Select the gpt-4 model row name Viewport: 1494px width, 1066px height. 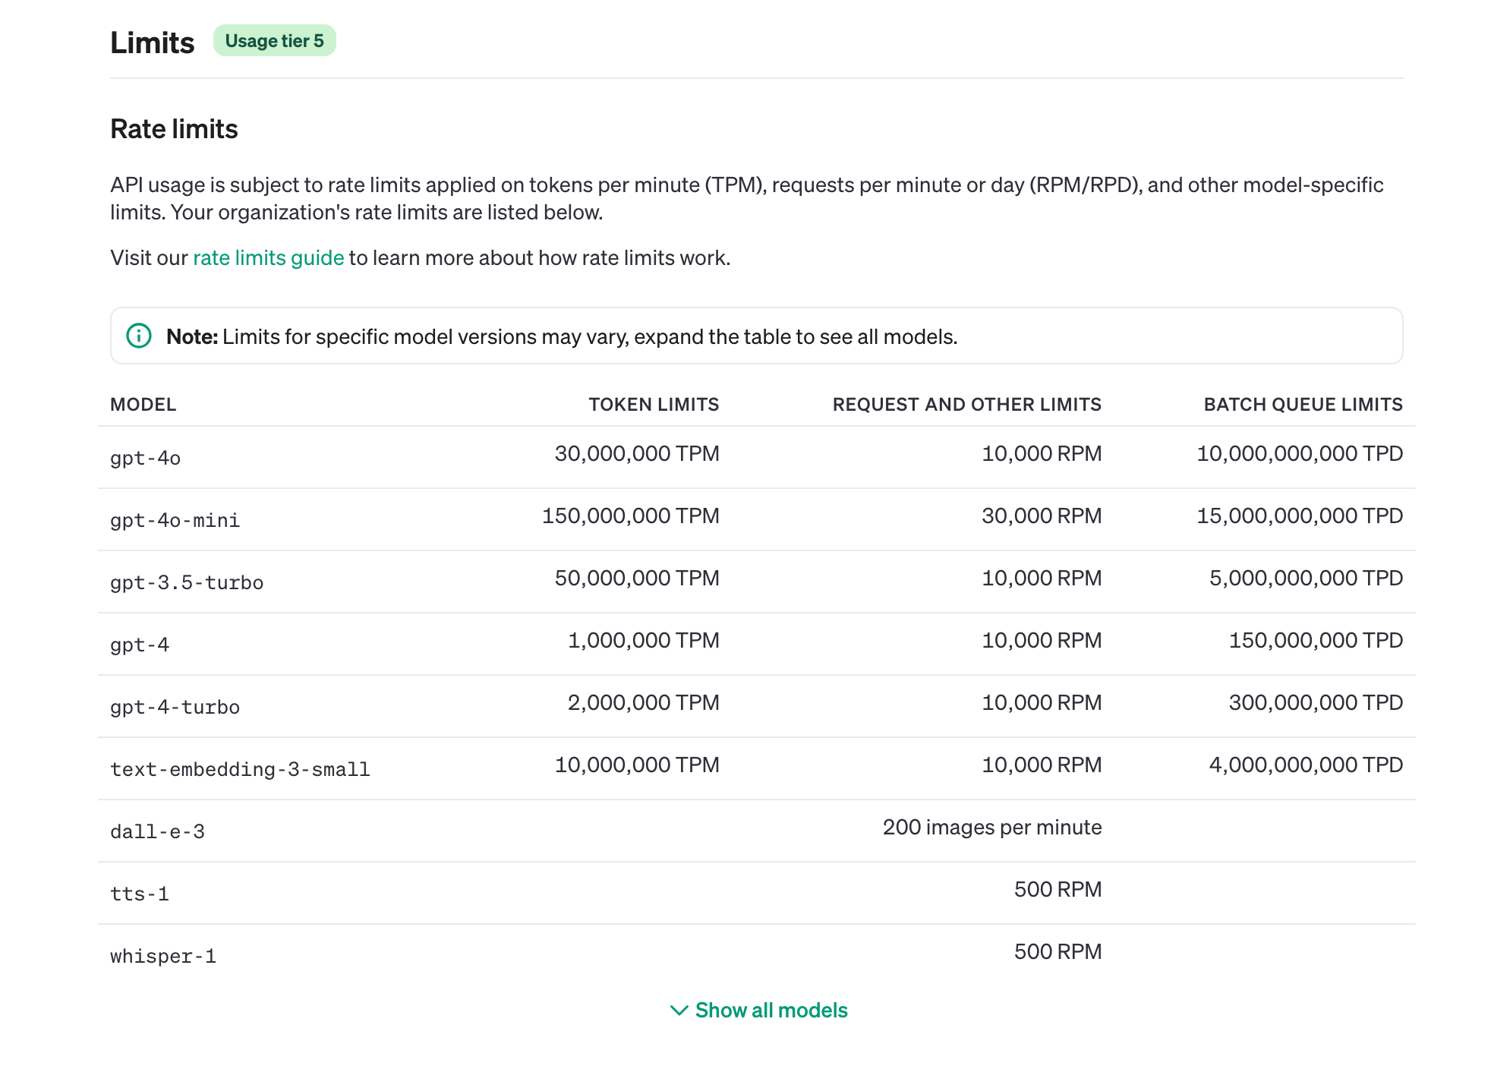click(140, 645)
